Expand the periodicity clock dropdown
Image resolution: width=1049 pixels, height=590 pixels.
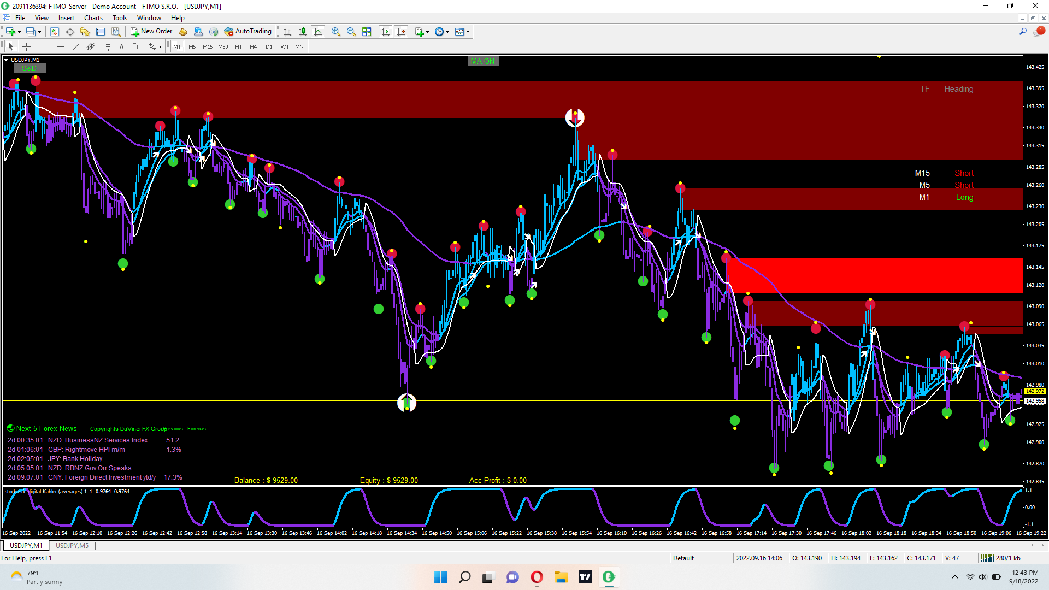(x=447, y=32)
